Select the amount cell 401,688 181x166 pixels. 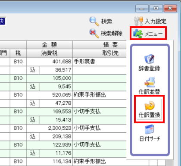(50, 62)
